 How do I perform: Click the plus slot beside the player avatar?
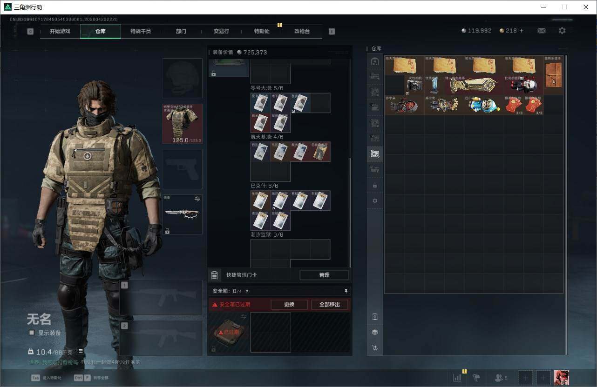tap(544, 378)
